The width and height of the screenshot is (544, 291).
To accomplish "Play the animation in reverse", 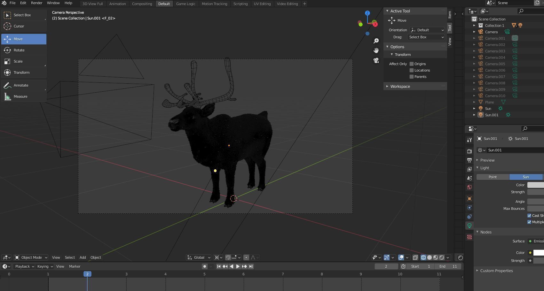I will (x=232, y=266).
